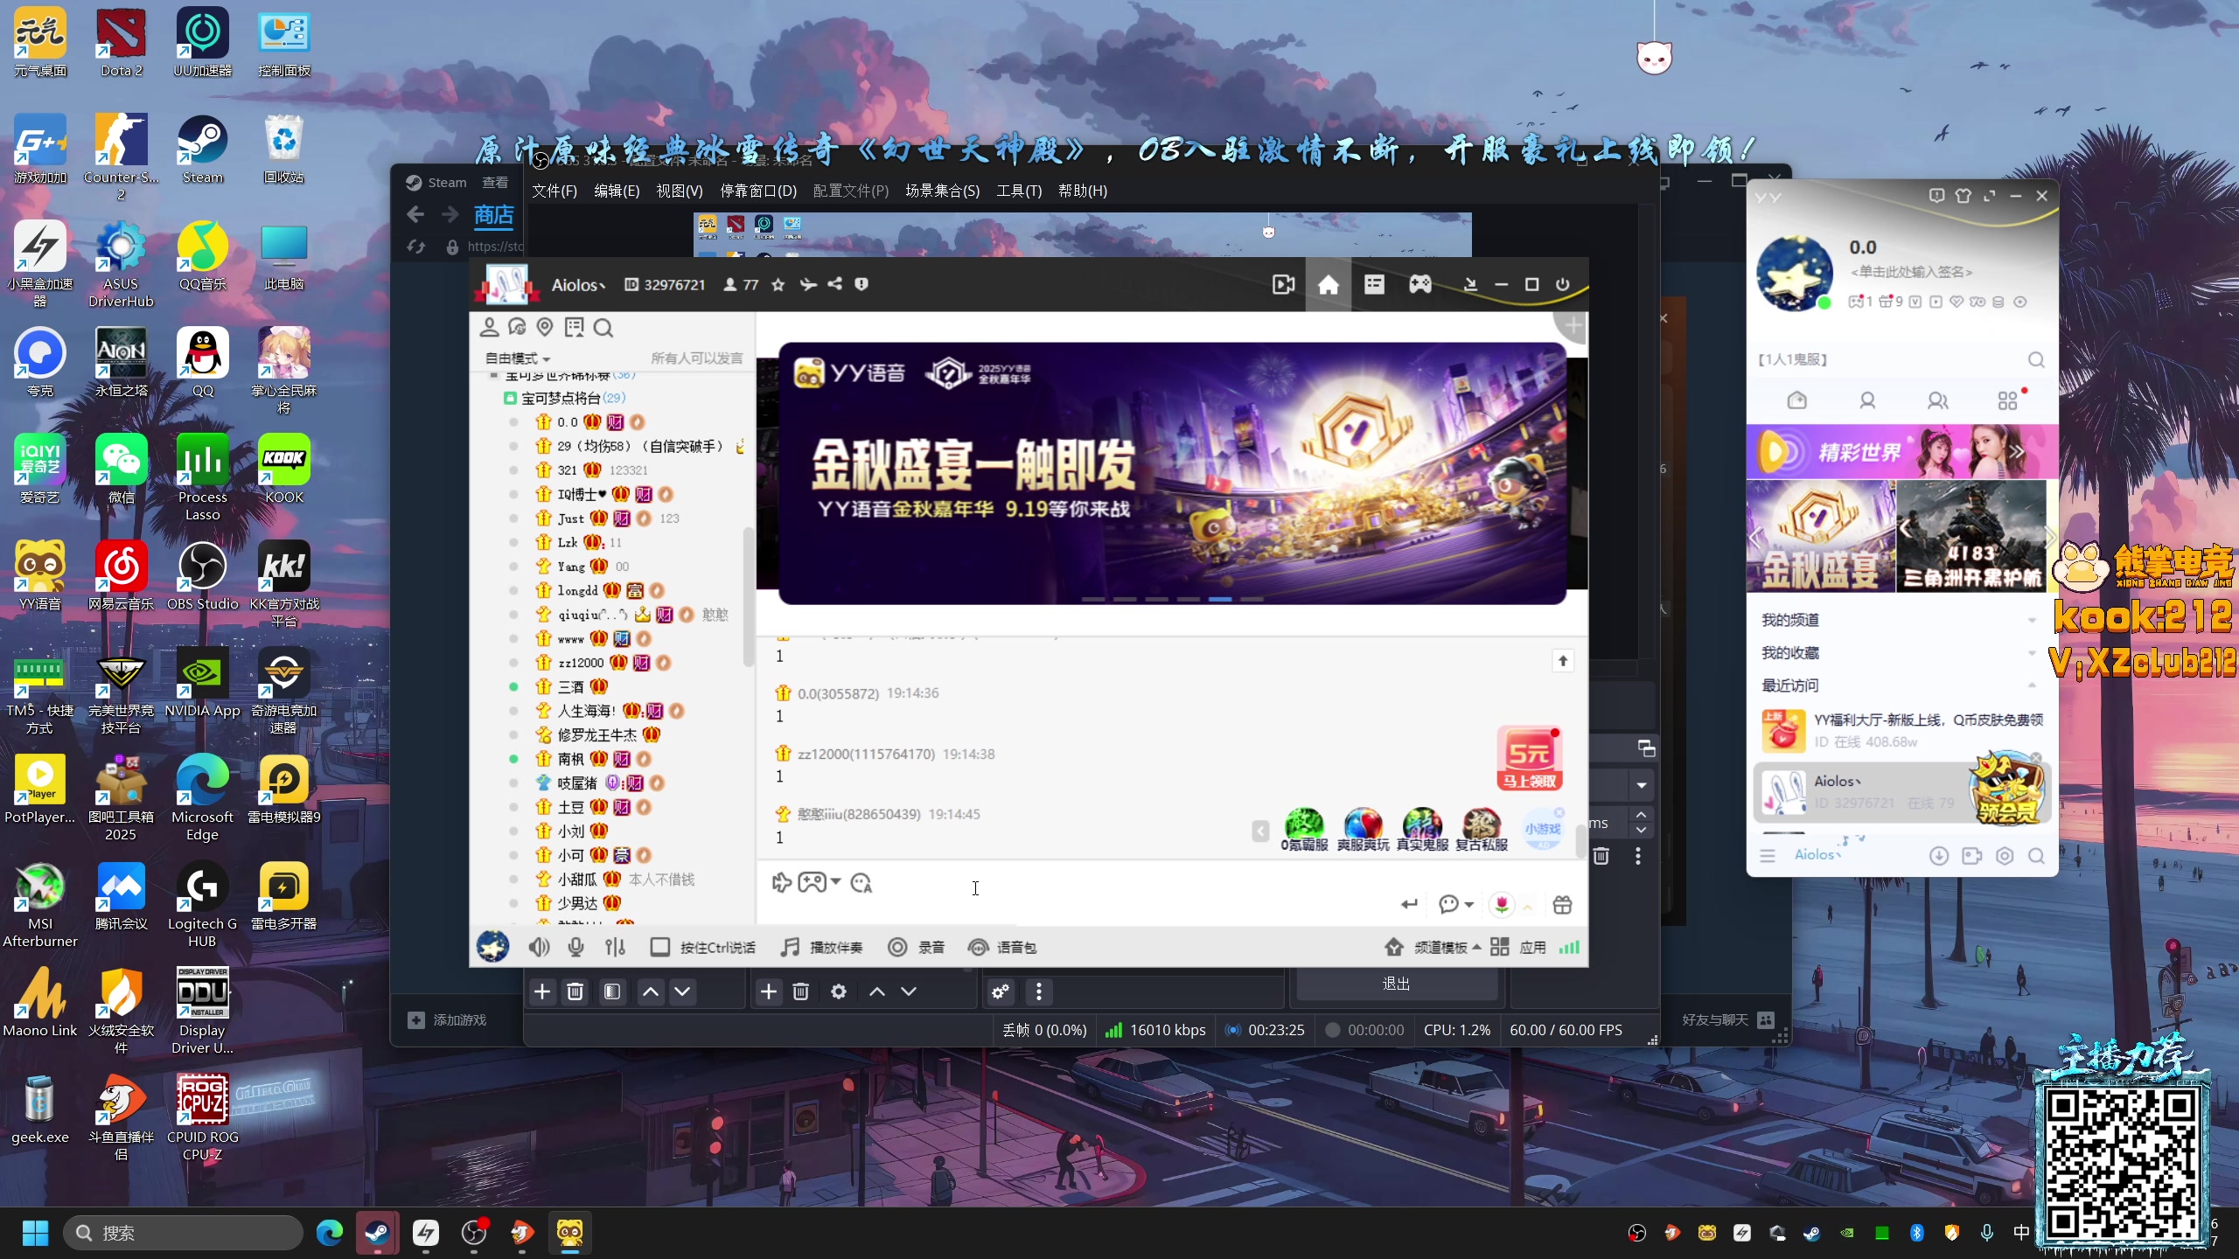Open the OBS 视图(V) menu
This screenshot has height=1259, width=2239.
point(680,191)
